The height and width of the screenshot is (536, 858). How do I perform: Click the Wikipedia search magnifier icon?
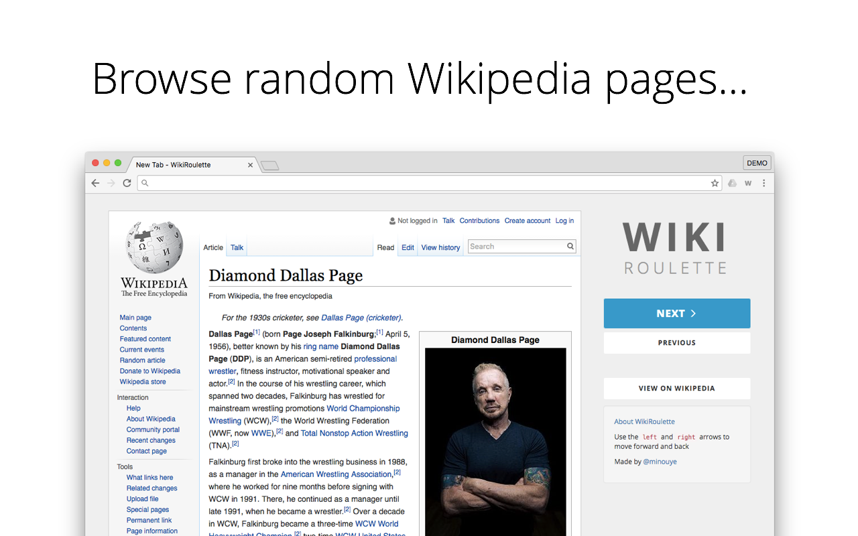(570, 247)
